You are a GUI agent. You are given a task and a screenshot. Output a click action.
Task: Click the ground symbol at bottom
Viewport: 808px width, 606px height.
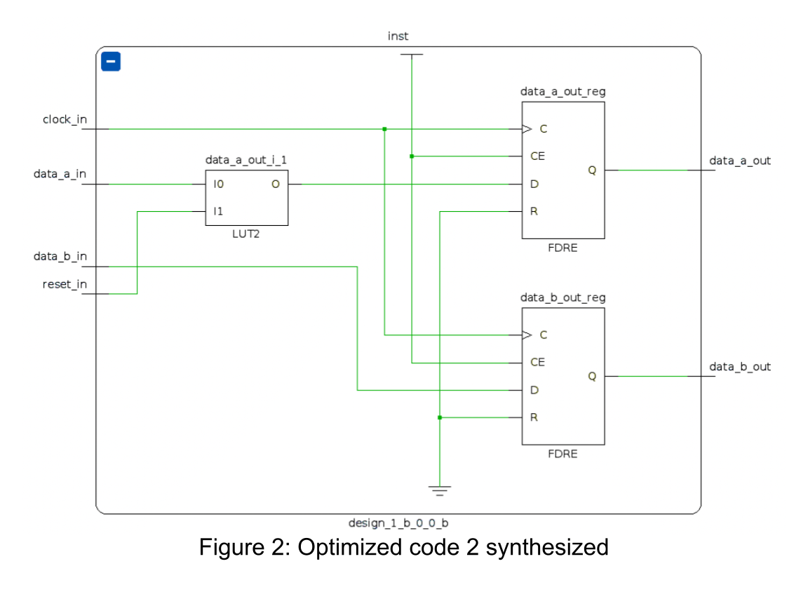tap(440, 490)
